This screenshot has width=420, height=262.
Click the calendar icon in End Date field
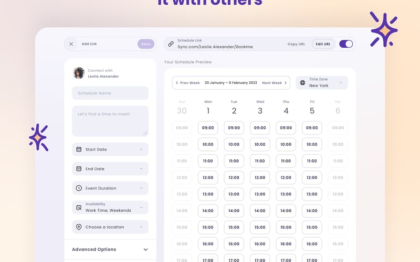pos(79,169)
